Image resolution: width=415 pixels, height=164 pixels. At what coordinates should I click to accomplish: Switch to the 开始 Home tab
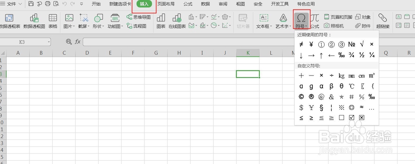pyautogui.click(x=96, y=4)
